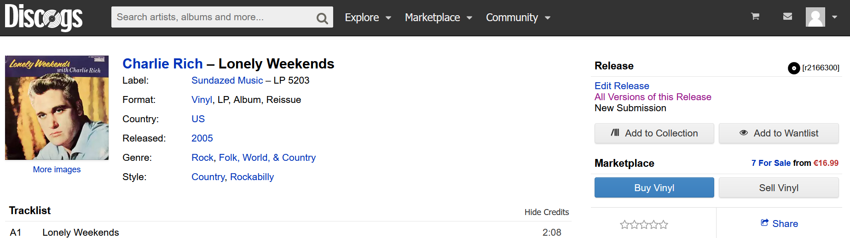Screen dimensions: 850x238
Task: Click the Buy Vinyl button
Action: tap(654, 187)
